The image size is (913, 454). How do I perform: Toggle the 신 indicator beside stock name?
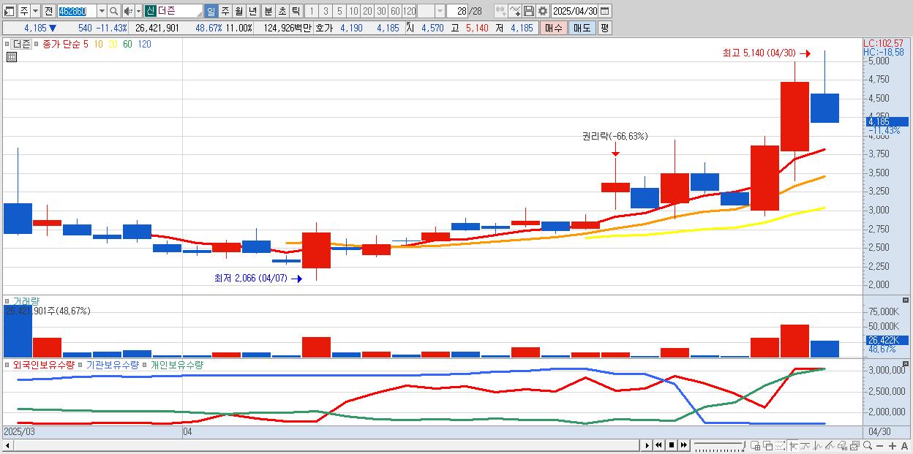click(x=150, y=11)
